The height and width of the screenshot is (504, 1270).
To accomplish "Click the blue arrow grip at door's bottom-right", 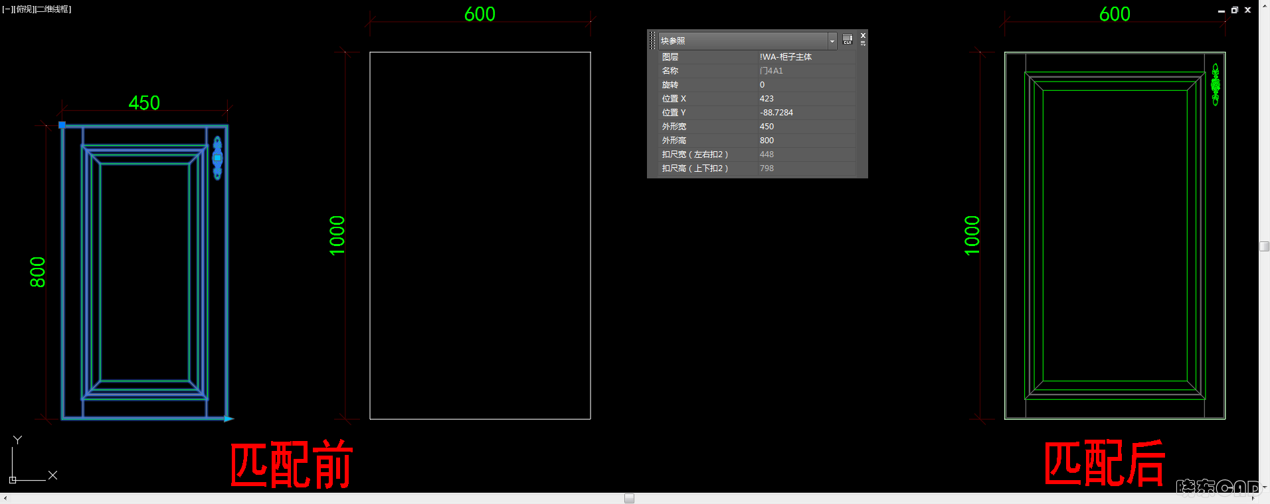I will [x=228, y=418].
